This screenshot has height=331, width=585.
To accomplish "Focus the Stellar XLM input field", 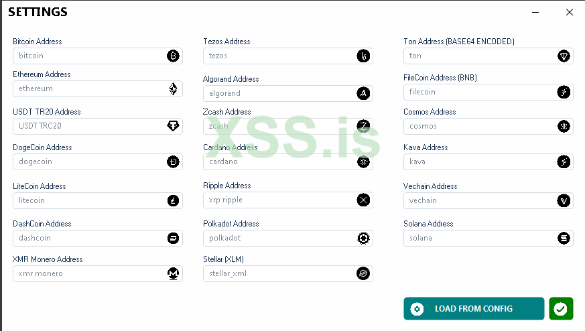I will pyautogui.click(x=279, y=273).
